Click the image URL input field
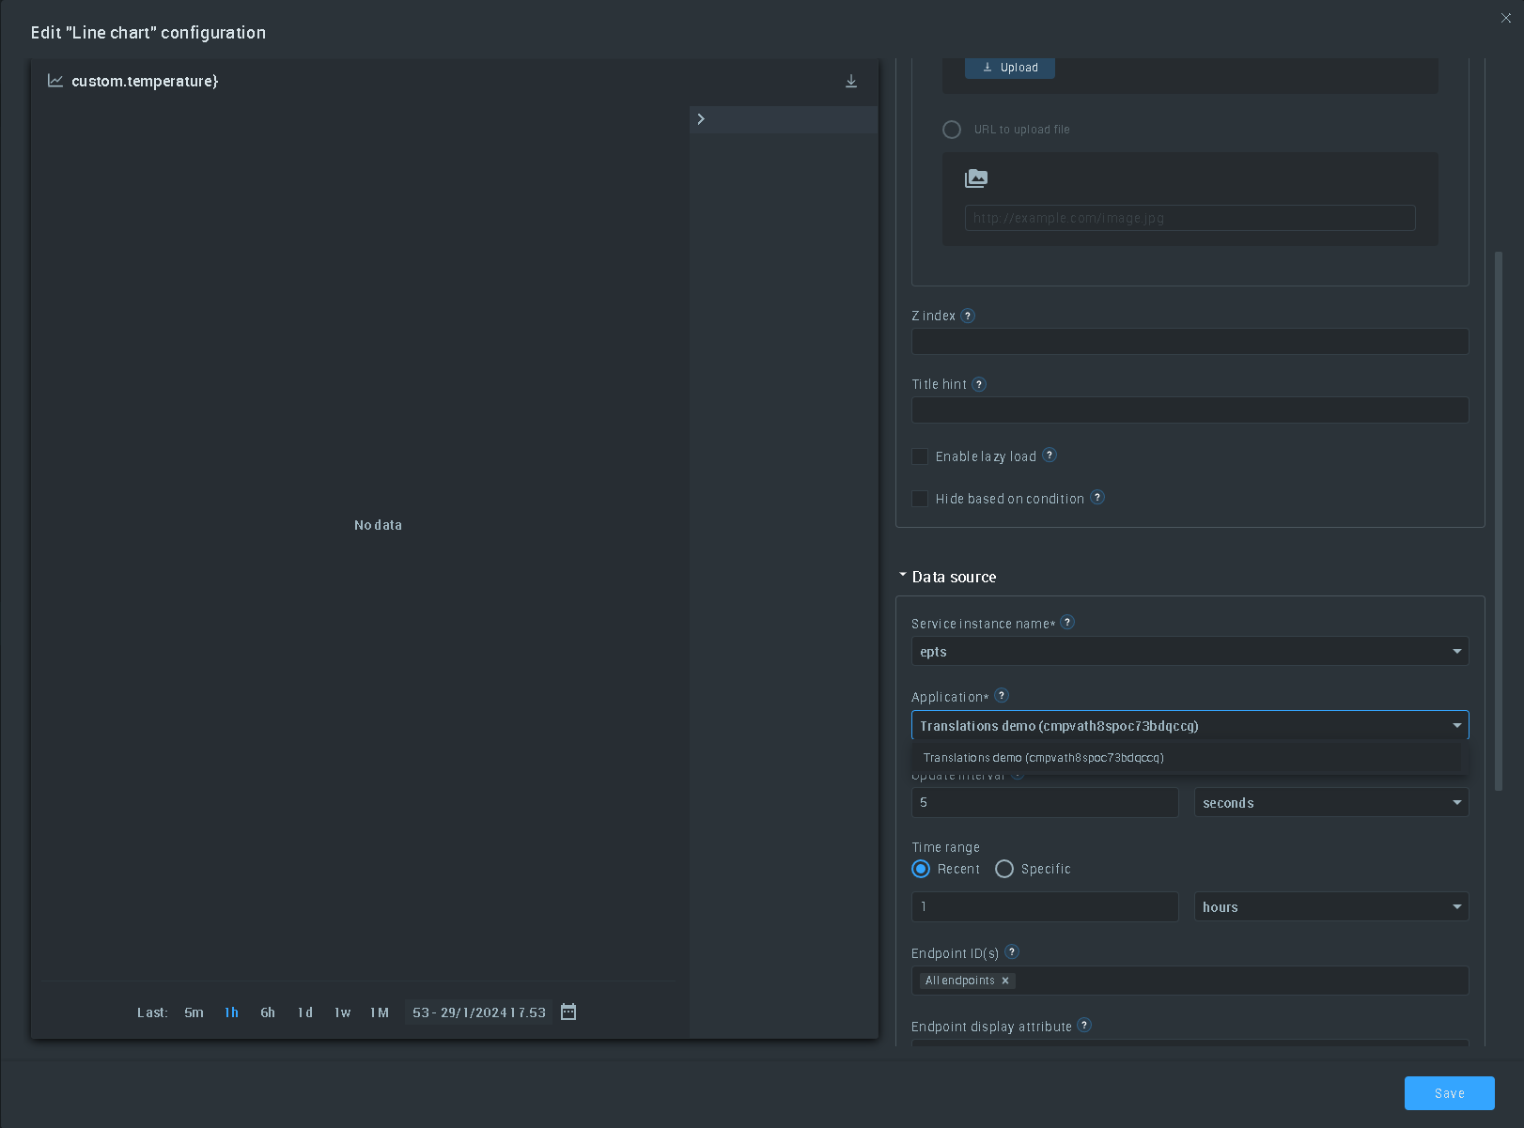Screen dimensions: 1524x1128 [x=1190, y=218]
